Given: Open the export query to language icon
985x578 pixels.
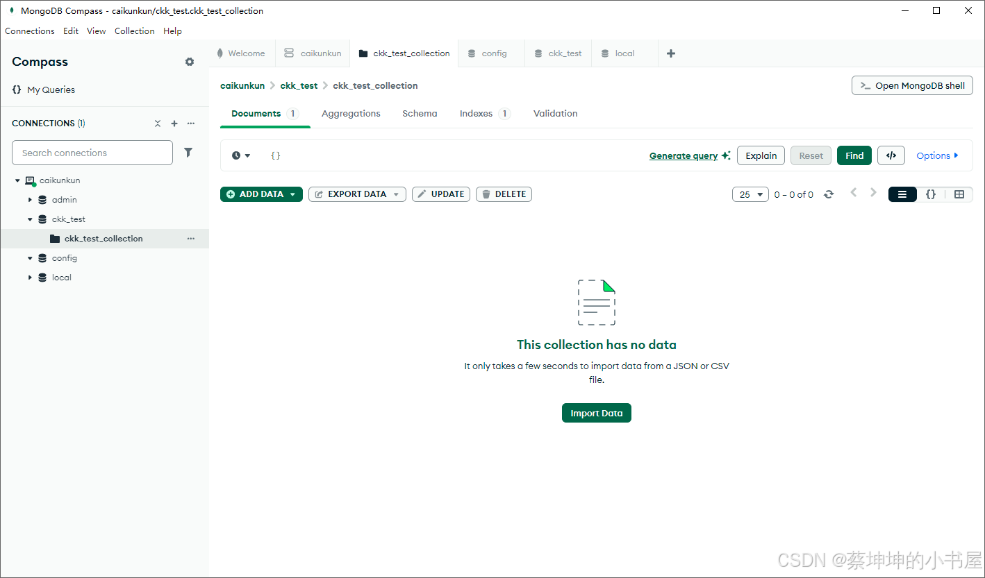Looking at the screenshot, I should click(891, 155).
